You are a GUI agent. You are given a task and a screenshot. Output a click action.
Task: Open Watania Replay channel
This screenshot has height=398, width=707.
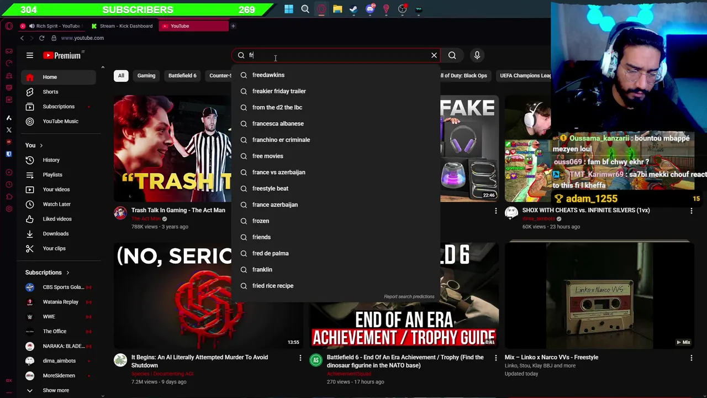(59, 302)
